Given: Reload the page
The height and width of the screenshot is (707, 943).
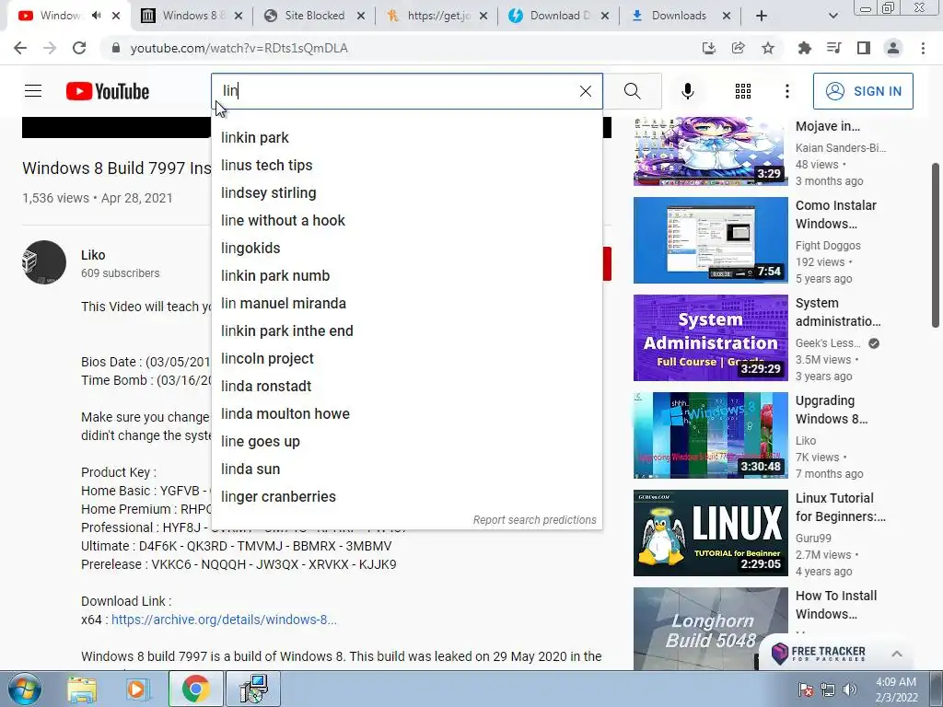Looking at the screenshot, I should coord(79,48).
